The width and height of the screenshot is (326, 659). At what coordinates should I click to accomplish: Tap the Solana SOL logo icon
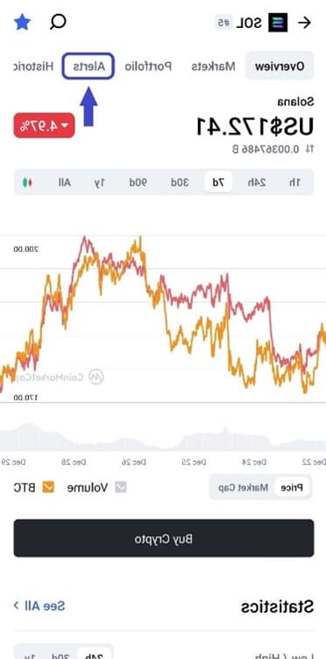point(278,23)
